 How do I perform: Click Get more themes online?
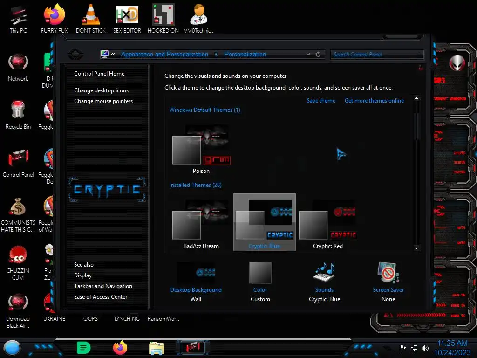(x=374, y=101)
